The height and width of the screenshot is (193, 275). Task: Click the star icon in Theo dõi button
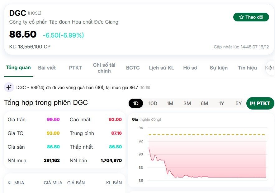coord(241,17)
